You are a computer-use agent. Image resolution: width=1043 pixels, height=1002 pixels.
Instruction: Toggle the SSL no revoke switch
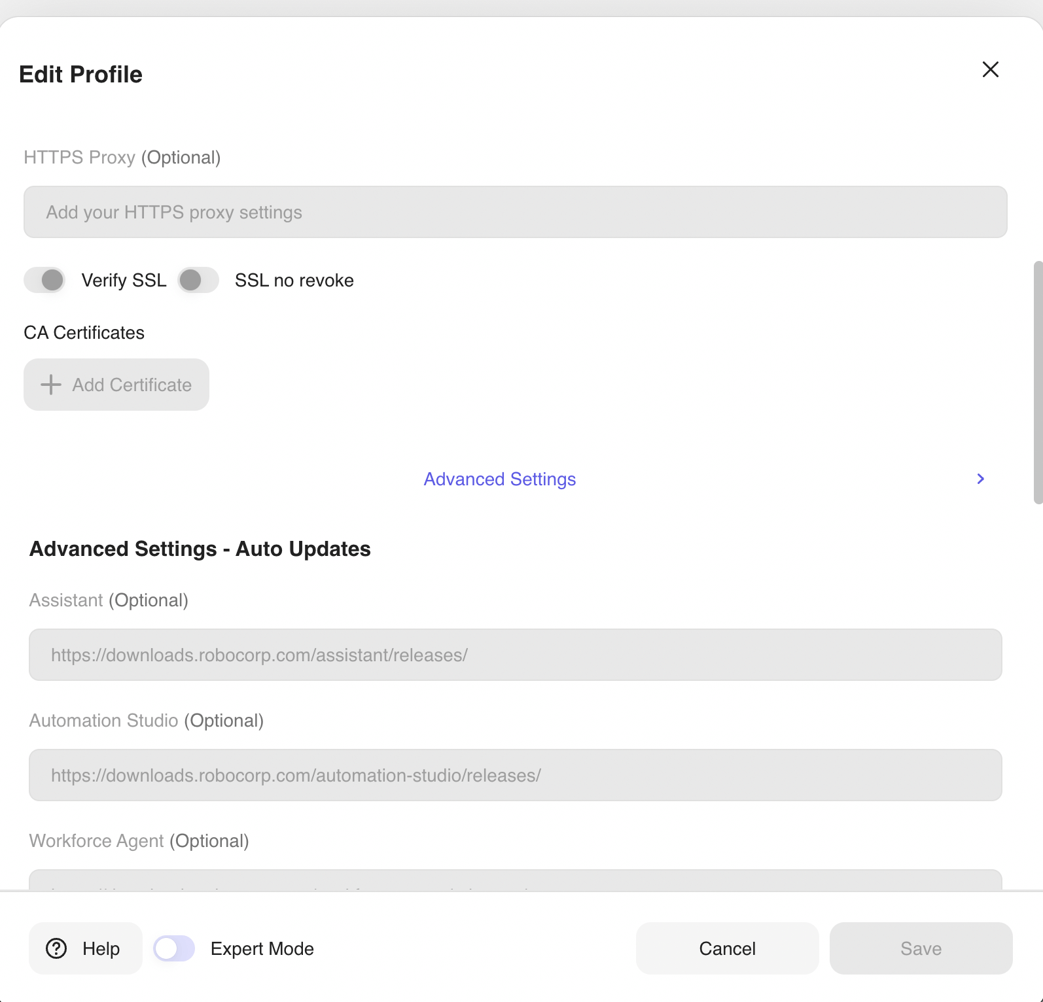(198, 280)
